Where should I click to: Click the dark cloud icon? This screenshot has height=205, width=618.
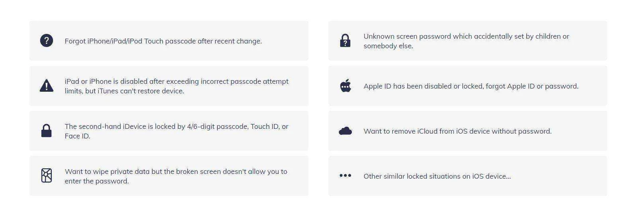coord(345,131)
